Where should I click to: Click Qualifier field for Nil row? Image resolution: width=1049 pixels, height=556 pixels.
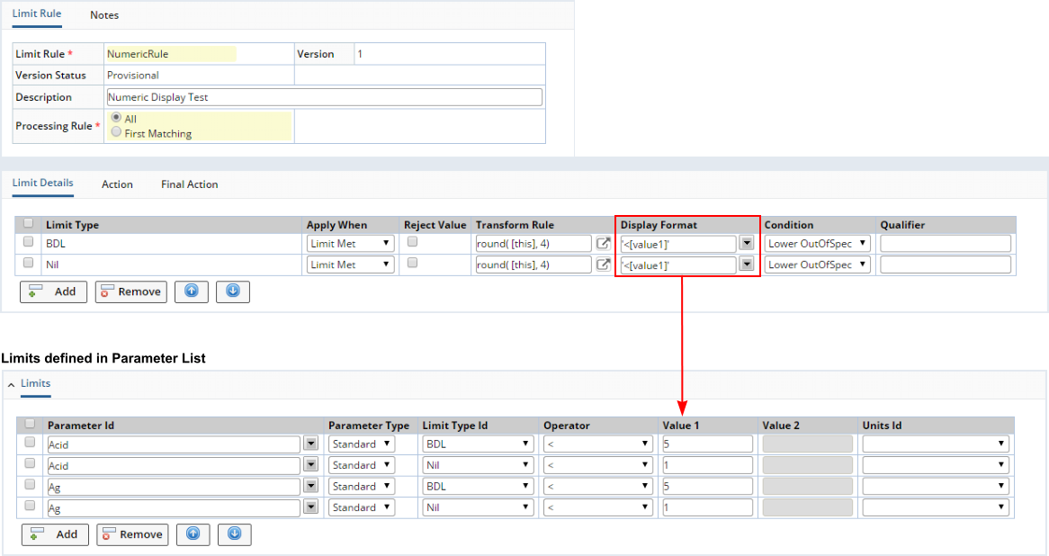point(946,265)
